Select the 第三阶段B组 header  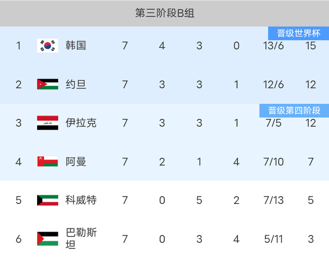click(164, 13)
